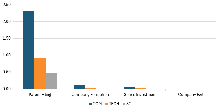Screen dimensions: 220x110
Task: Select the COM Company Formation bar
Action: coord(79,87)
